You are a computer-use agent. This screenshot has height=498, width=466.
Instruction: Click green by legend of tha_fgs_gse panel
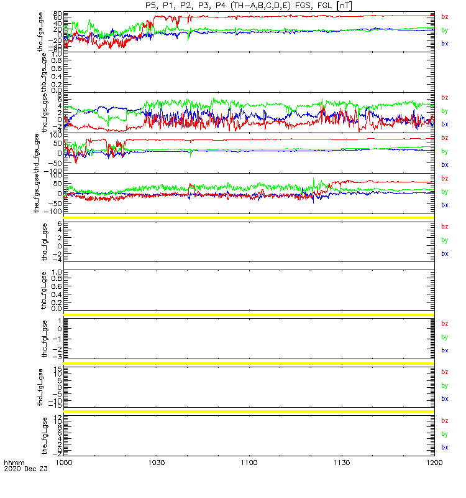(445, 30)
